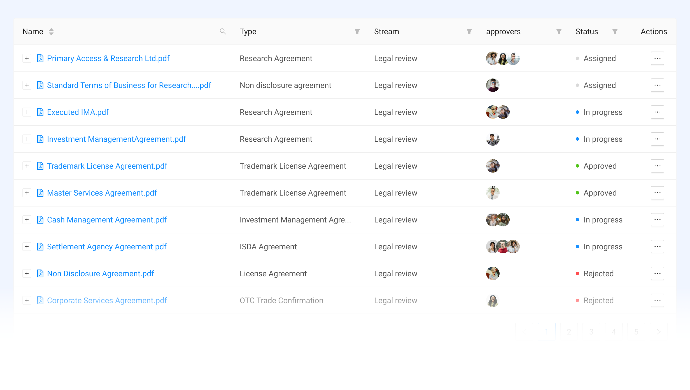Open actions menu for Corporate Services Agreement.pdf
The image size is (690, 390).
[658, 300]
